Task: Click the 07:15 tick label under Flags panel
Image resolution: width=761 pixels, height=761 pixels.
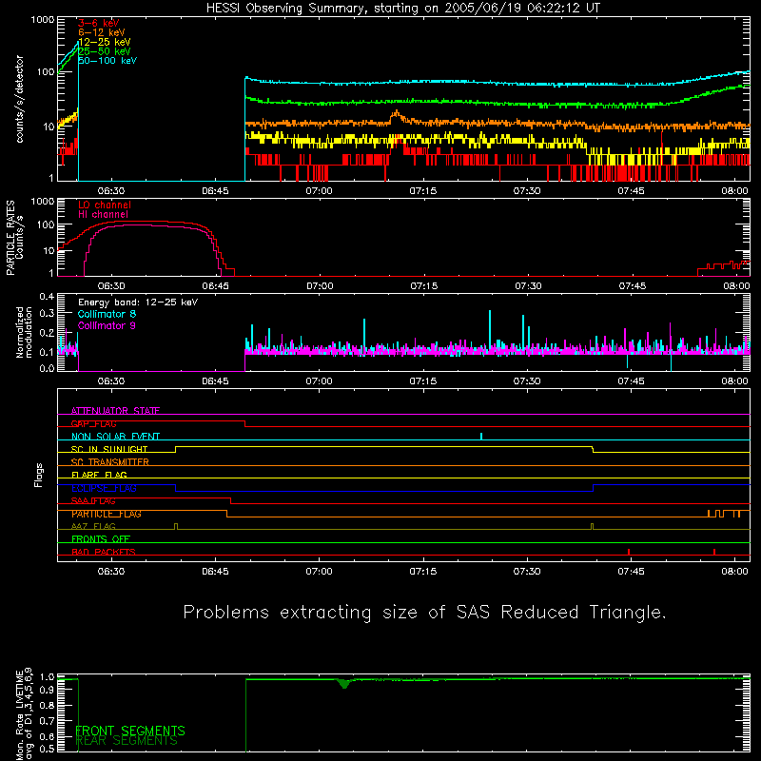Action: point(423,572)
